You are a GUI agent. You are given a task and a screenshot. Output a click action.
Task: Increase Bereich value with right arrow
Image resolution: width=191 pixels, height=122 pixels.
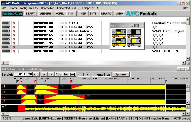click(x=38, y=74)
